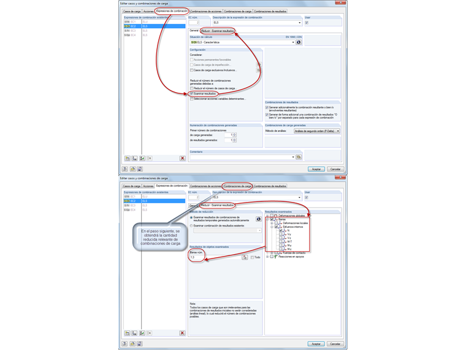This screenshot has height=350, width=466.
Task: Click the yellow folder icon in upper dialog footer
Action: click(x=132, y=169)
